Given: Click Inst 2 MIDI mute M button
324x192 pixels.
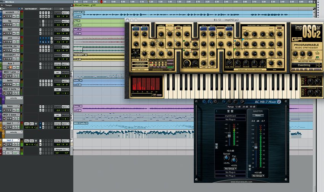Looking at the screenshot, I should [x=36, y=141].
